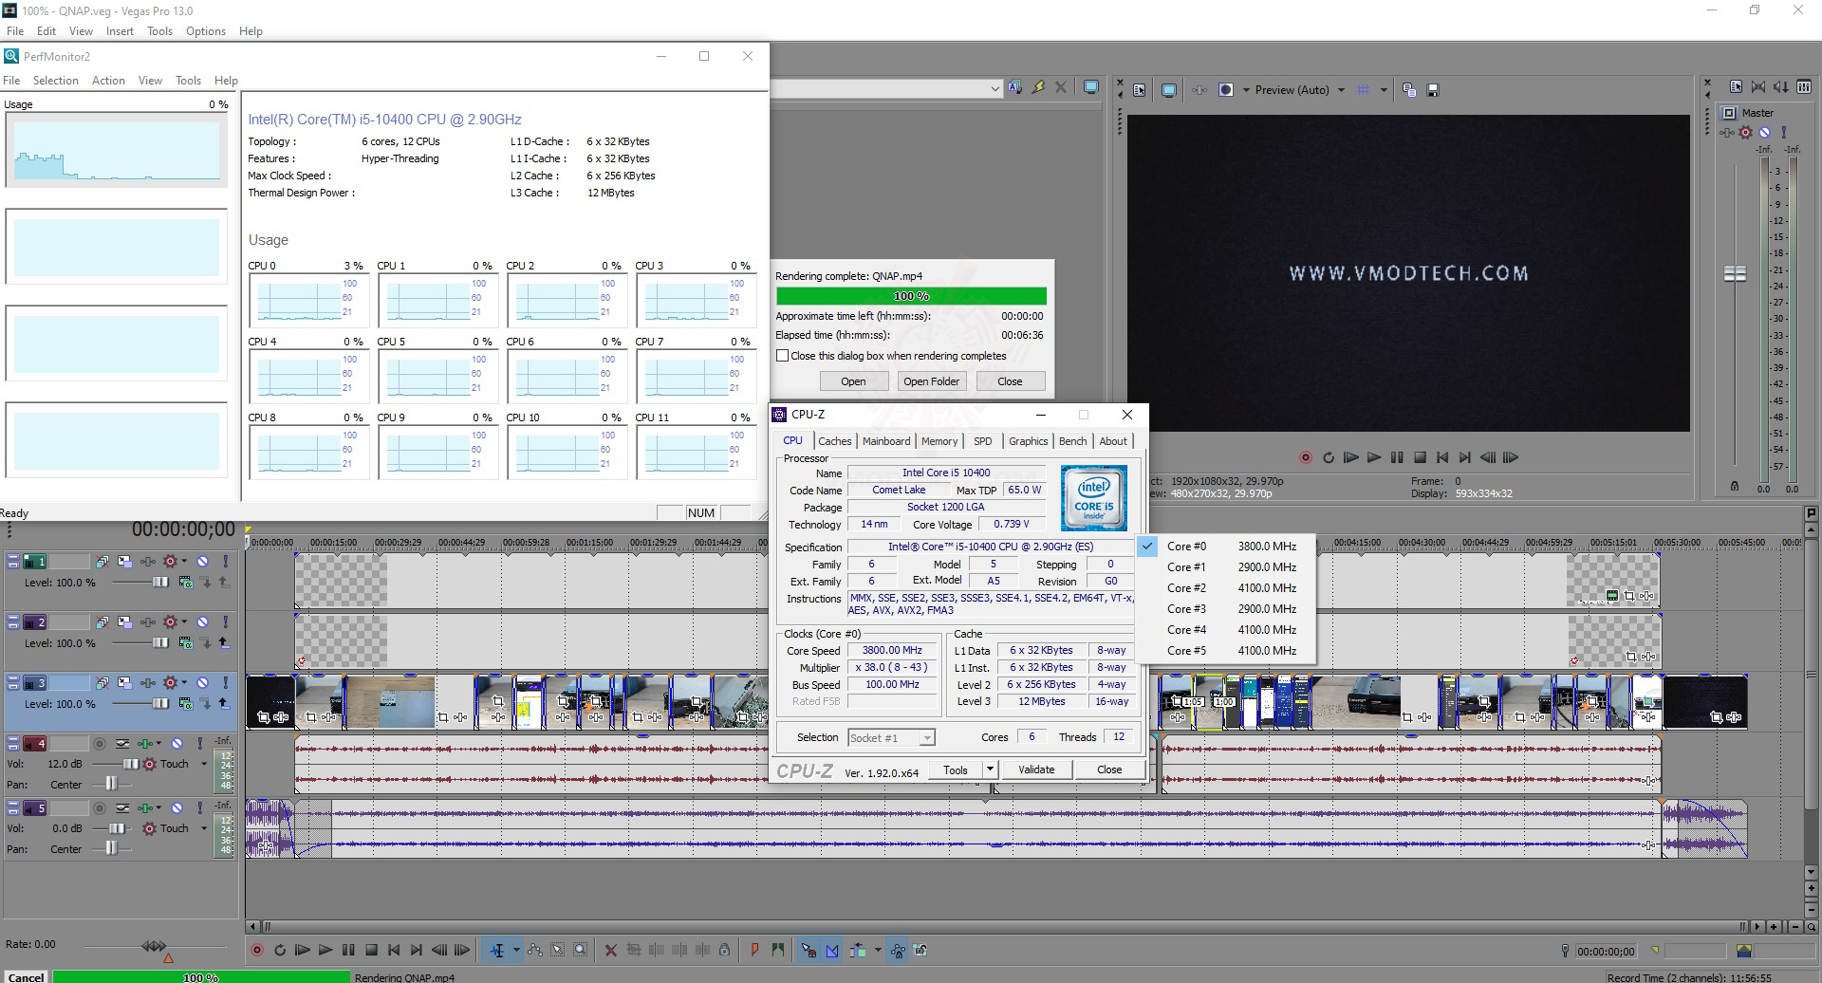Toggle Automatic Crossfades in the timeline toolbar
Screen dimensions: 1822x983
(832, 950)
